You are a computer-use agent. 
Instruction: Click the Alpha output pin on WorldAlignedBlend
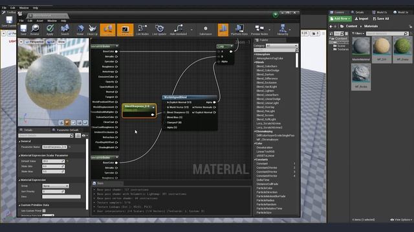coord(214,102)
